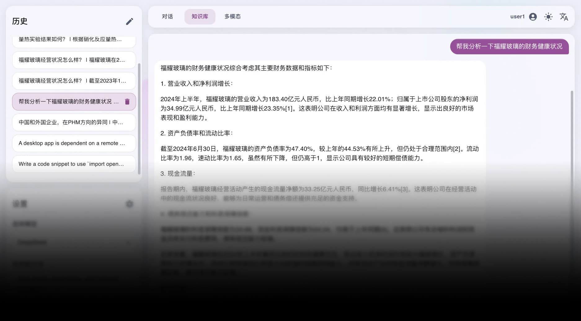Viewport: 581px width, 321px height.
Task: Open history item 福耀玻璃经营状况怎么样？福耀玻璃在2…
Action: pyautogui.click(x=74, y=60)
